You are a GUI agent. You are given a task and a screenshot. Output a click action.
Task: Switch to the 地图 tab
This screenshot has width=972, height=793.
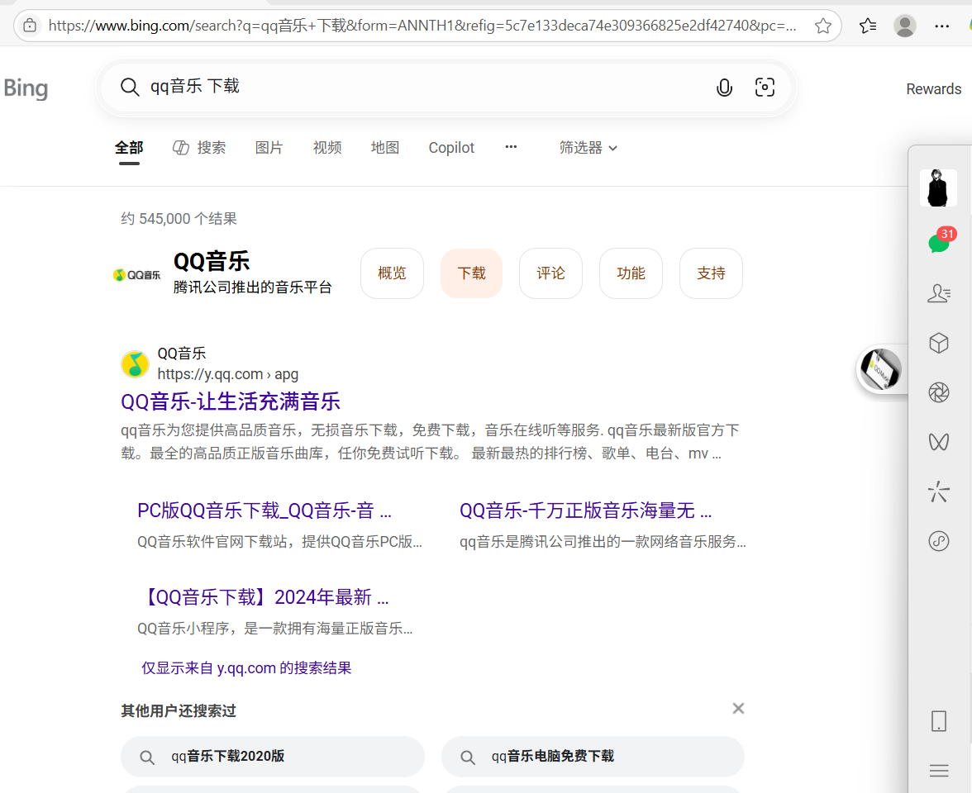coord(385,147)
